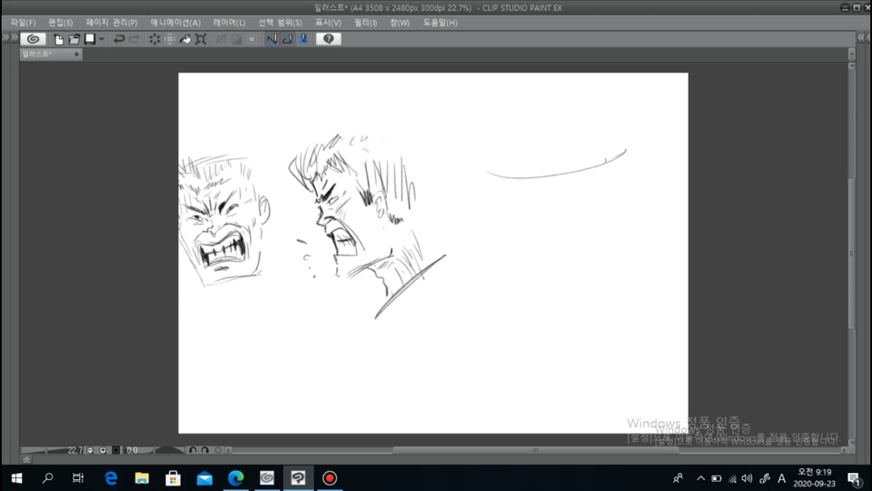Click the zoom slider at bottom left
The height and width of the screenshot is (491, 872).
(44, 450)
